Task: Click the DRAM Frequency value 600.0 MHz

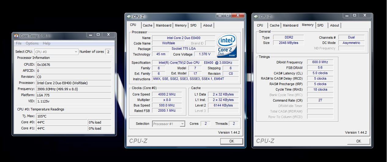Action: coord(320,62)
